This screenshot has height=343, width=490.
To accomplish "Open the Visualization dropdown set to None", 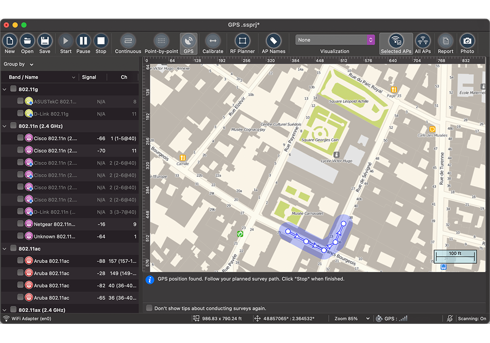I will tap(335, 40).
